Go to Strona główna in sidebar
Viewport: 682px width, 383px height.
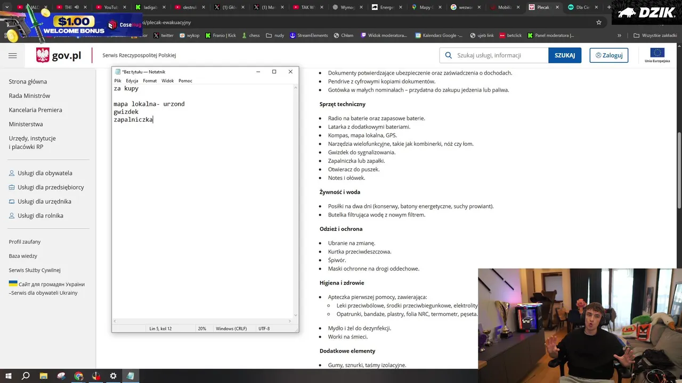(28, 81)
